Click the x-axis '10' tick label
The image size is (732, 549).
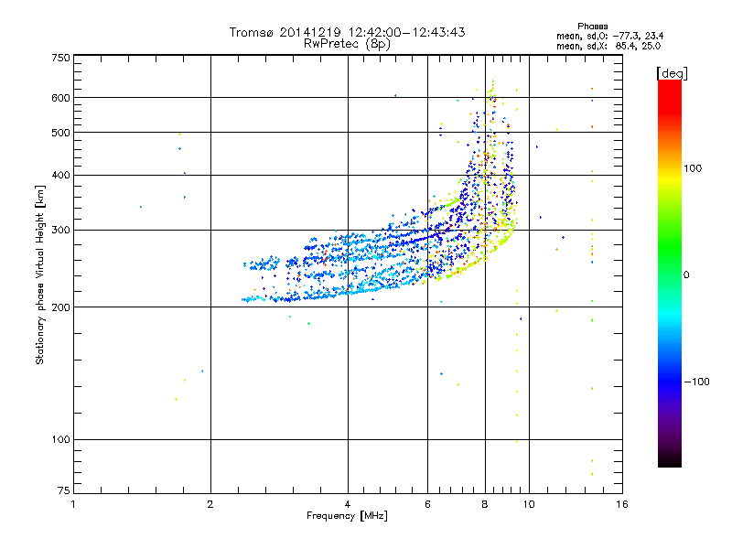529,504
